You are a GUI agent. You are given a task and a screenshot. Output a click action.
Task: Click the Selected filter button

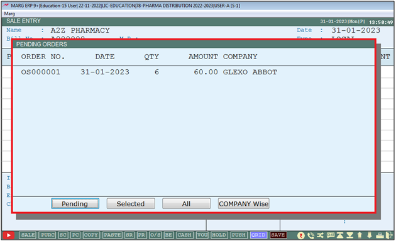pyautogui.click(x=131, y=204)
